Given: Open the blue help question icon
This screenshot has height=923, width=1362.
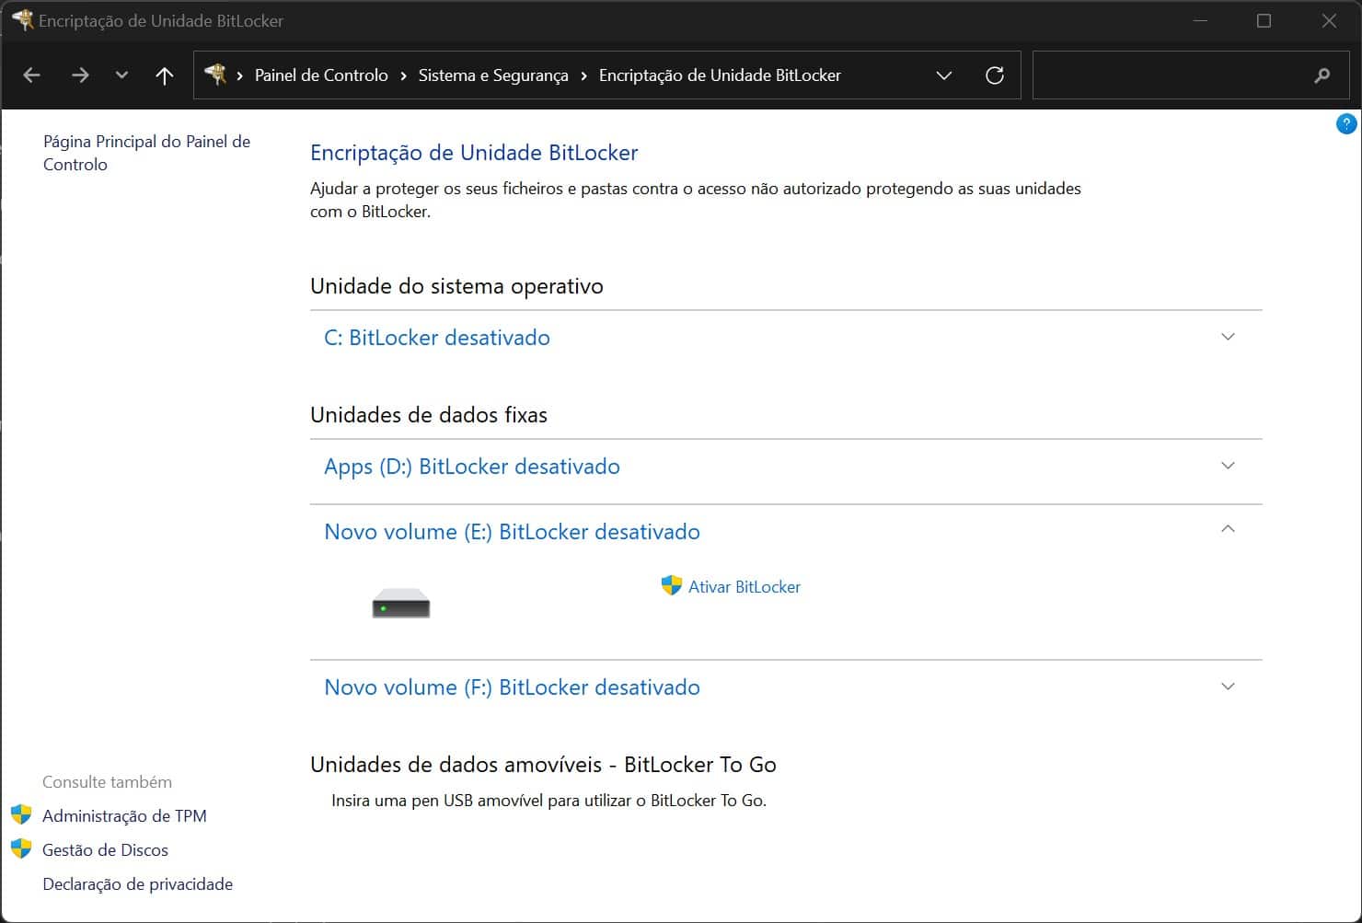Looking at the screenshot, I should pyautogui.click(x=1345, y=123).
